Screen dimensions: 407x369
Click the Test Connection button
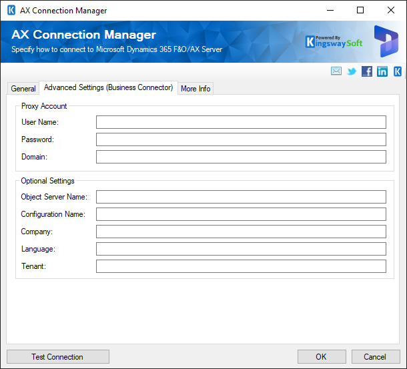[58, 356]
